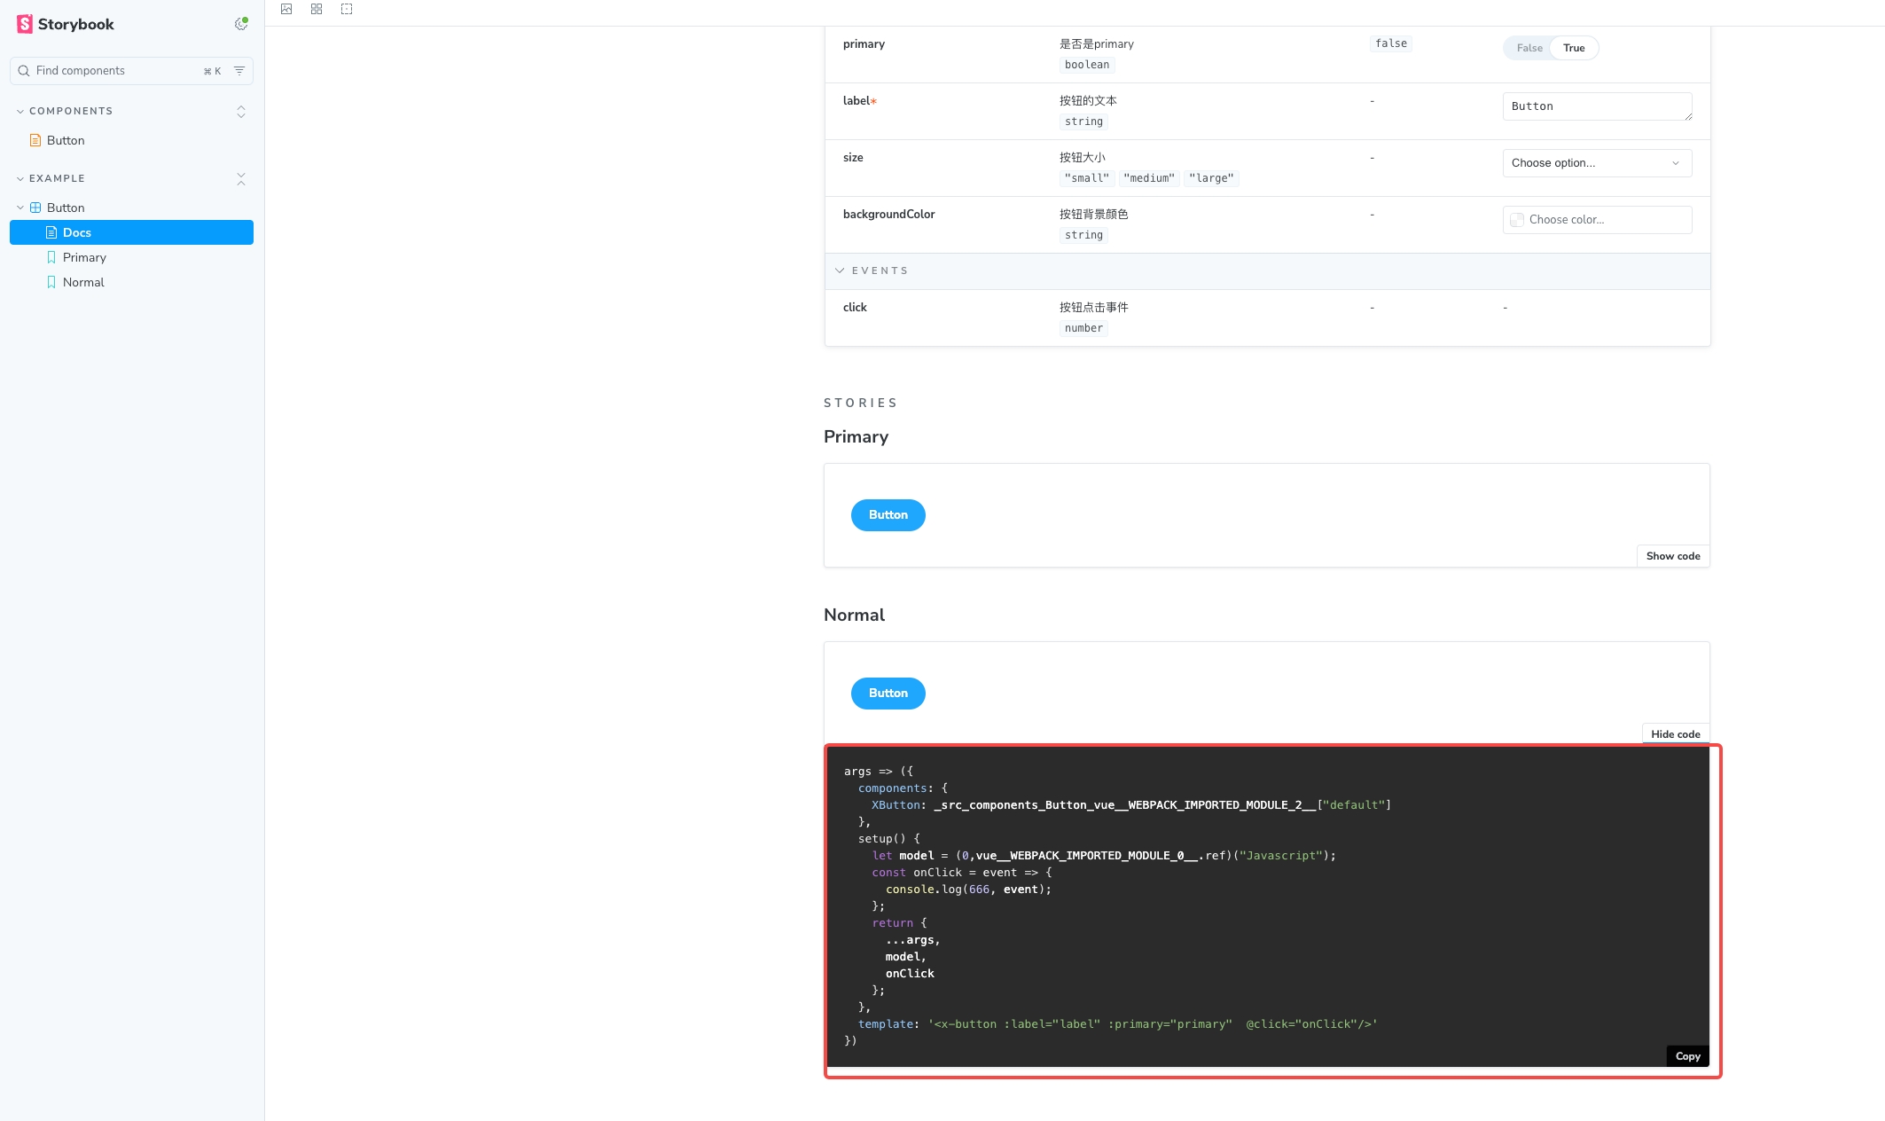Open the backgroundColor color picker swatch
The image size is (1885, 1121).
(x=1517, y=220)
